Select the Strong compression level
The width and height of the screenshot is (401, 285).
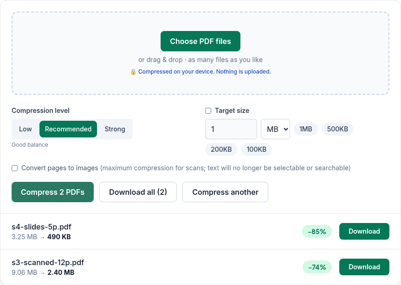115,129
